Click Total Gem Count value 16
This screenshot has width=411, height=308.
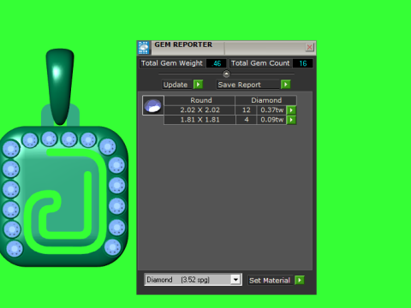pyautogui.click(x=303, y=63)
